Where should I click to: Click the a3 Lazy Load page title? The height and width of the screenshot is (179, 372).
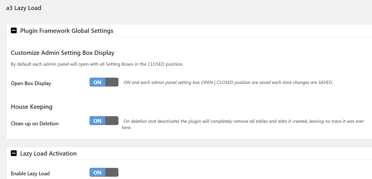coord(24,8)
